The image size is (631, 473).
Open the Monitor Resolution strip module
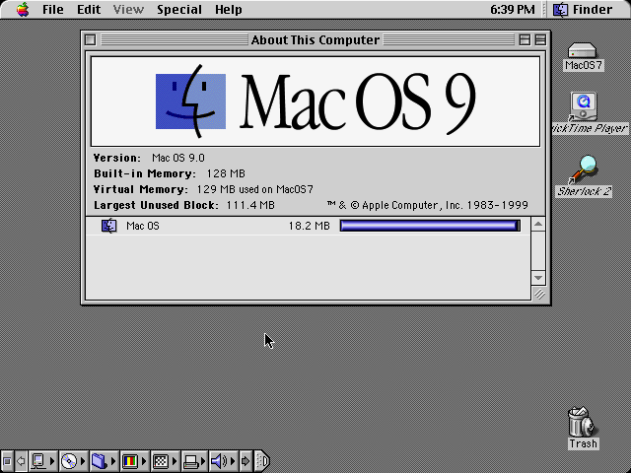coord(165,461)
